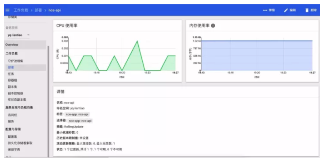Image resolution: width=324 pixels, height=162 pixels.
Task: Click the 内存使用率 card title
Action: click(200, 26)
